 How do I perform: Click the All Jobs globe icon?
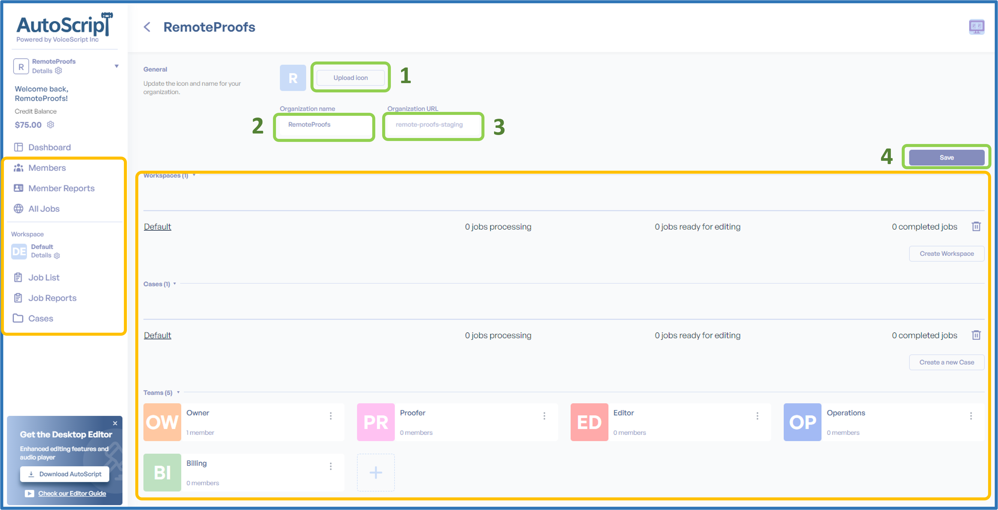[18, 209]
